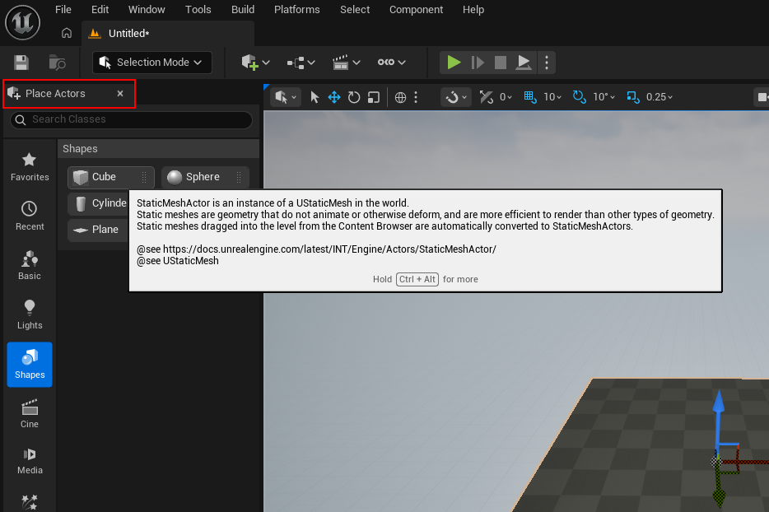This screenshot has height=512, width=769.
Task: Choose the Select objects arrow tool
Action: [x=315, y=97]
